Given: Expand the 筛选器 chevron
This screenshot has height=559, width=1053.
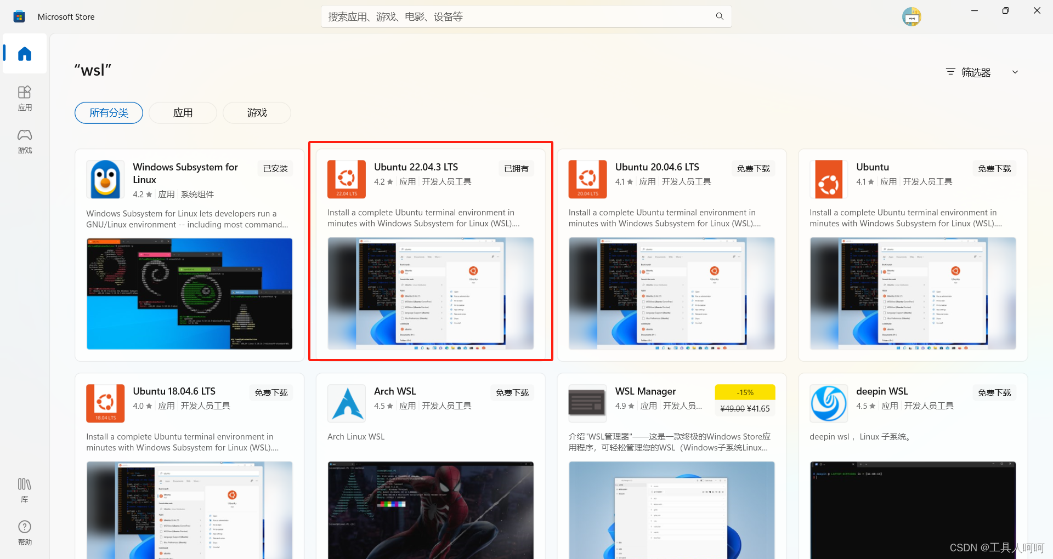Looking at the screenshot, I should pos(1015,72).
